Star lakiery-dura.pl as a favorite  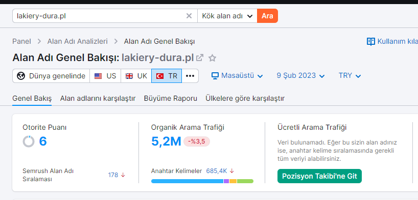click(212, 58)
